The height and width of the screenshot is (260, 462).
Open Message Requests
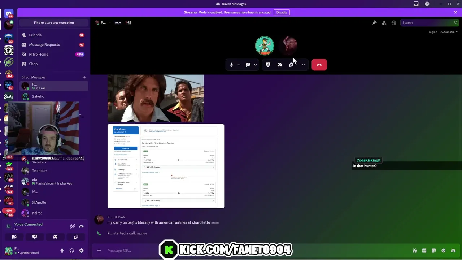54,45
